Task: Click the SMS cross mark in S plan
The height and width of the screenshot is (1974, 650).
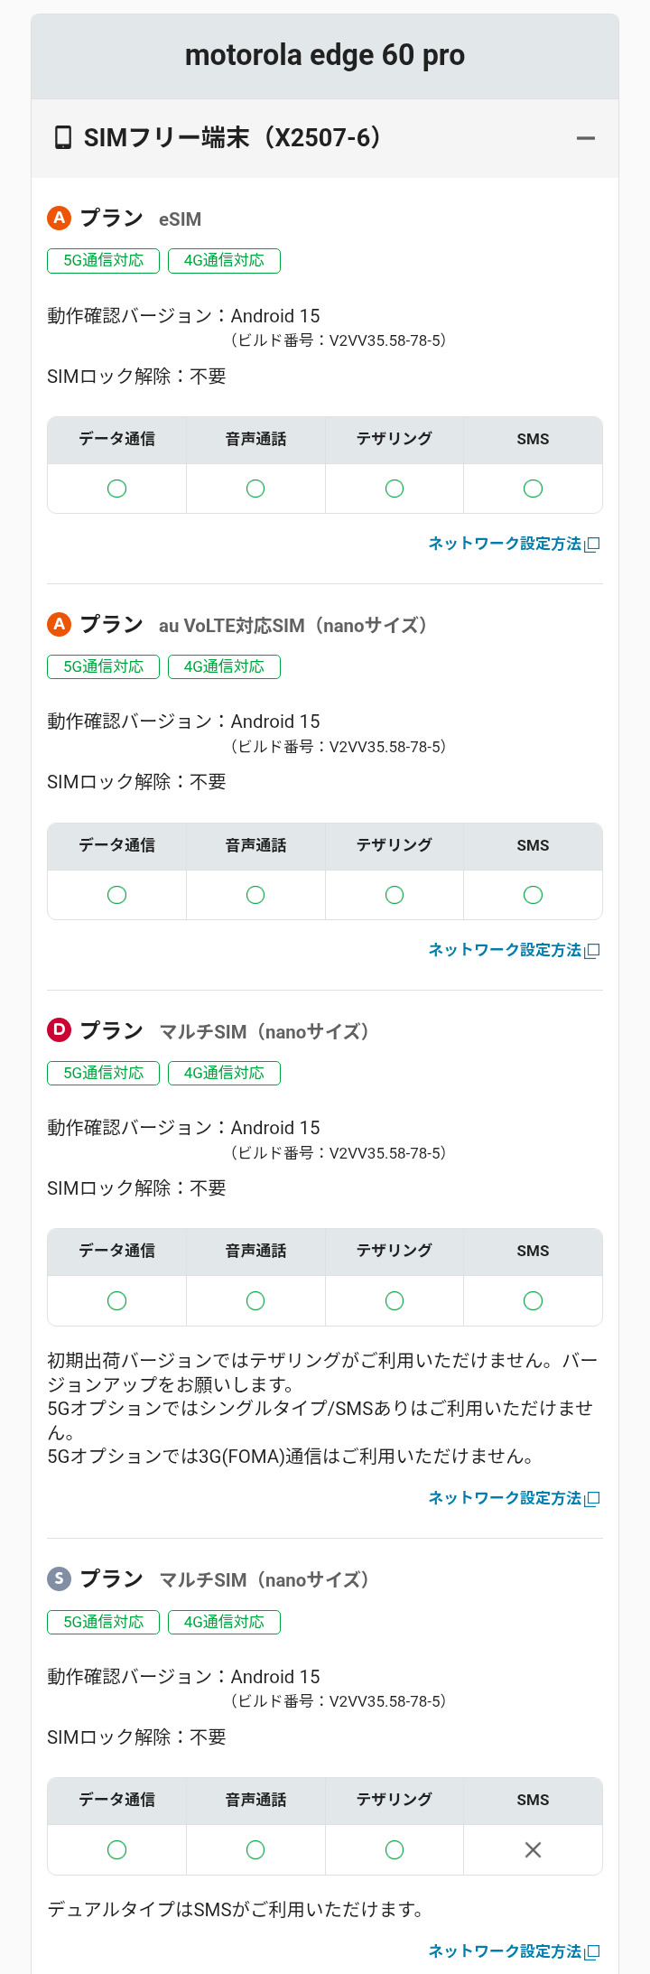Action: (x=533, y=1850)
